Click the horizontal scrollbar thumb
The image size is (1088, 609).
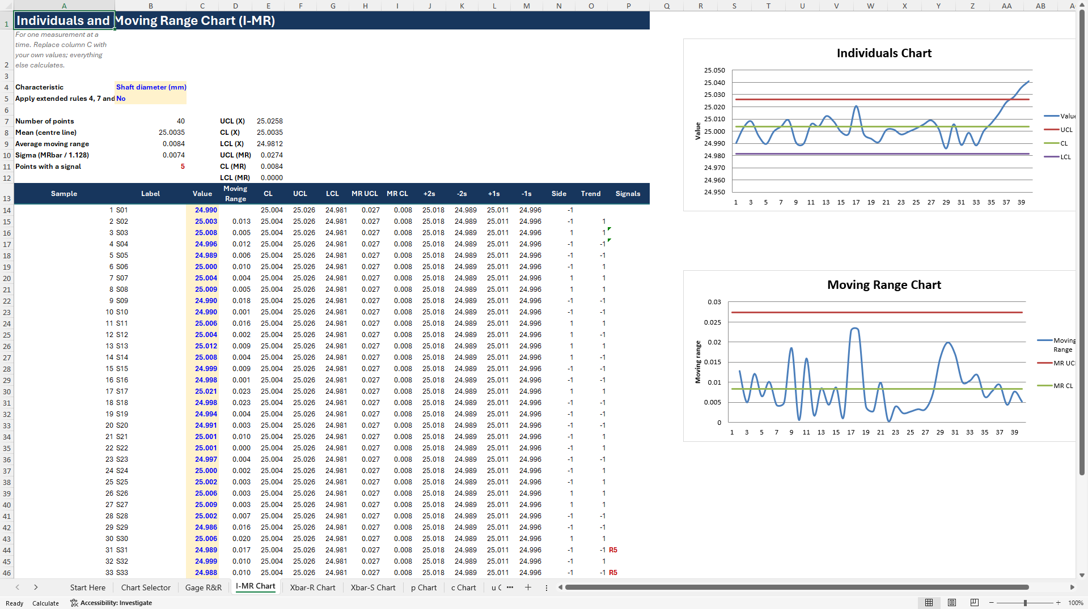click(797, 587)
